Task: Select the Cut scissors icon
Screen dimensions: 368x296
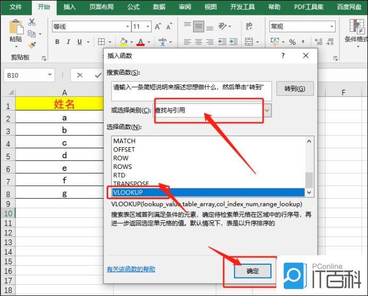Action: (32, 22)
